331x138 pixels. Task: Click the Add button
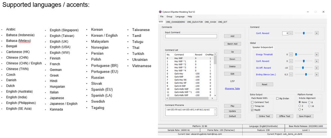pyautogui.click(x=232, y=36)
